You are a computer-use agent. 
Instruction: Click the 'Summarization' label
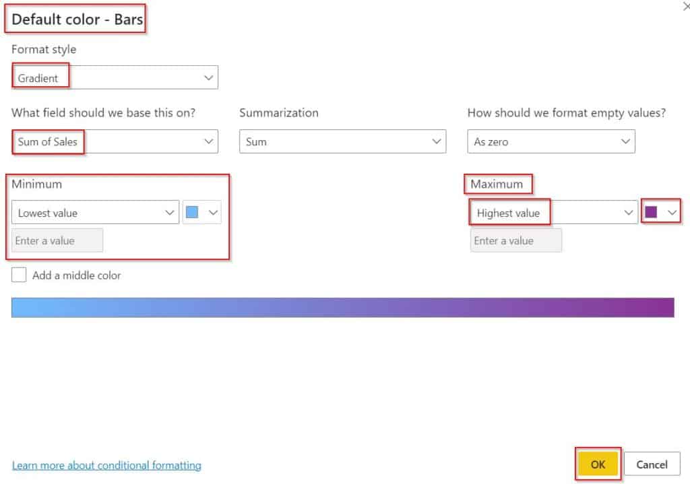pyautogui.click(x=278, y=112)
